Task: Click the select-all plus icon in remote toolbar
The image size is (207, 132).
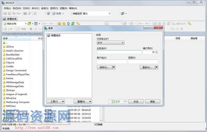Action: point(173,29)
